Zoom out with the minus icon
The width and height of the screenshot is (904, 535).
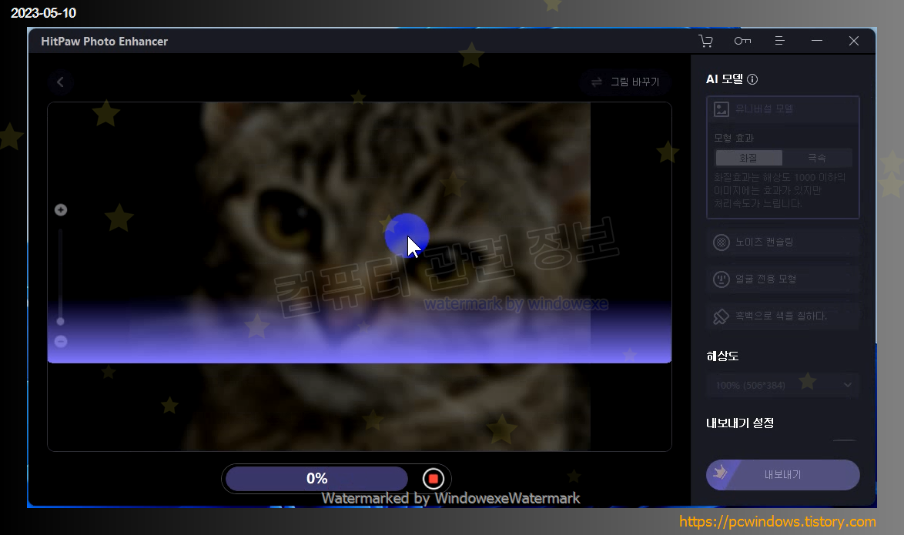(x=61, y=341)
